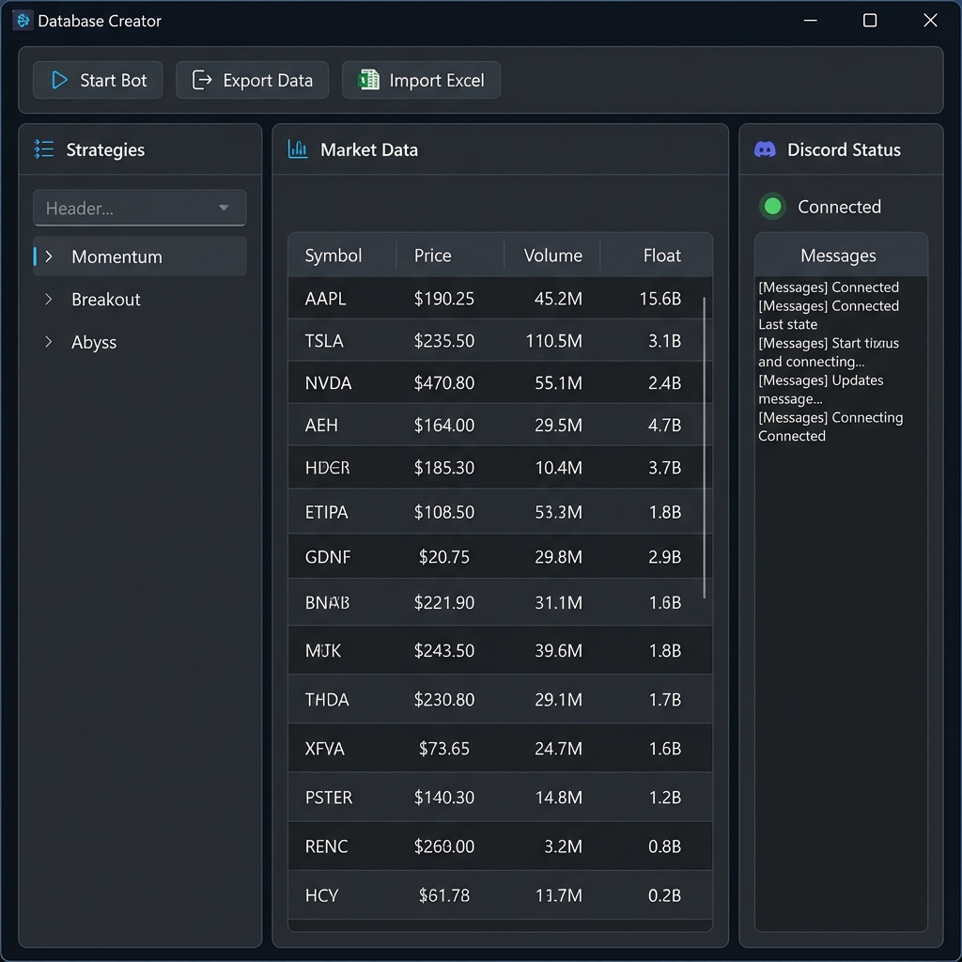The height and width of the screenshot is (962, 962).
Task: Click price $164.00 for AEH
Action: pos(444,426)
